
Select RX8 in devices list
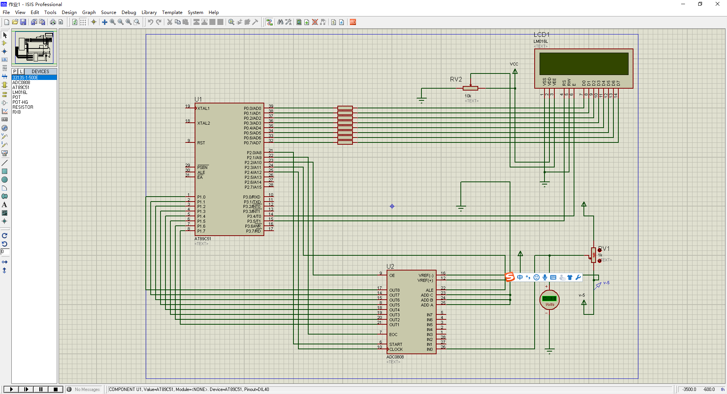tap(34, 112)
